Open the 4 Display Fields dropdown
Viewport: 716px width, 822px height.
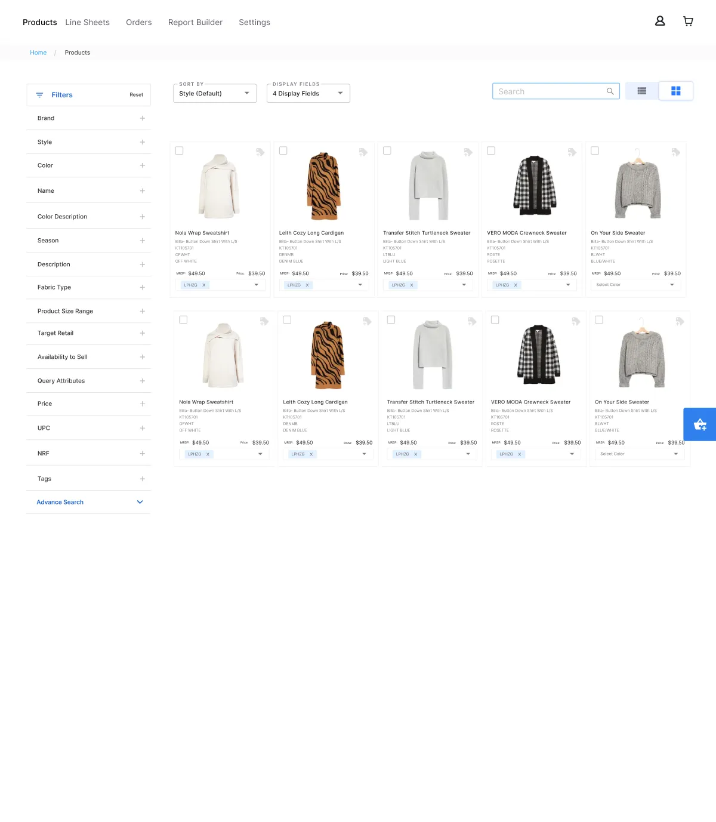(x=308, y=93)
